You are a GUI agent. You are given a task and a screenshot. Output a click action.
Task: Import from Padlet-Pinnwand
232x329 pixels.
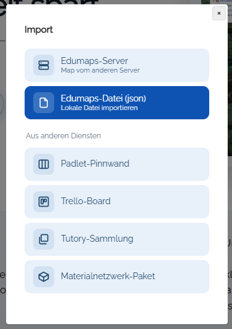[x=117, y=164]
